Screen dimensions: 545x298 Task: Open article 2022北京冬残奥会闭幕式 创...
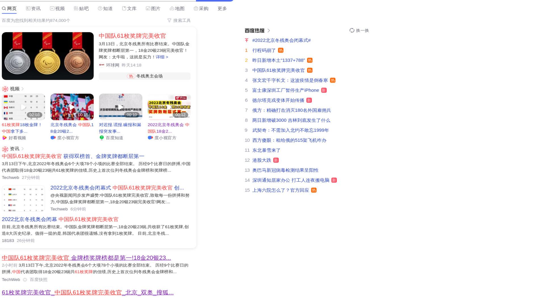[117, 188]
